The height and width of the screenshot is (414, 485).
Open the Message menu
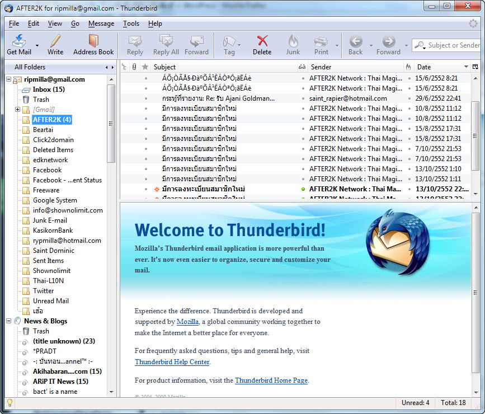(x=101, y=23)
